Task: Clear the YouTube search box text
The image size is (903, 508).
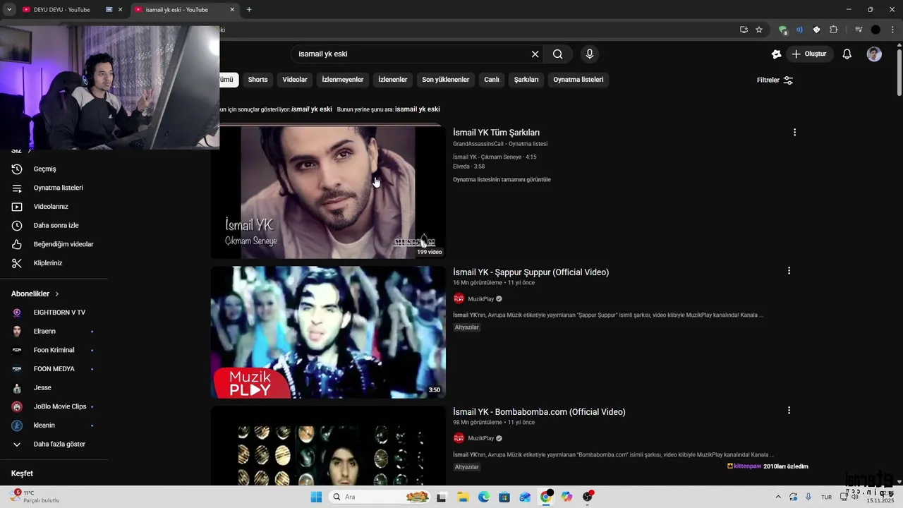Action: tap(535, 54)
